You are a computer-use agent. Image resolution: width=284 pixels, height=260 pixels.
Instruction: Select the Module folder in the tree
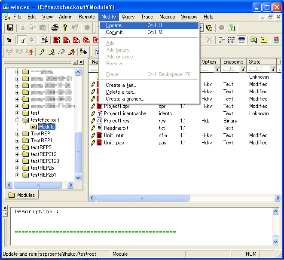point(47,127)
